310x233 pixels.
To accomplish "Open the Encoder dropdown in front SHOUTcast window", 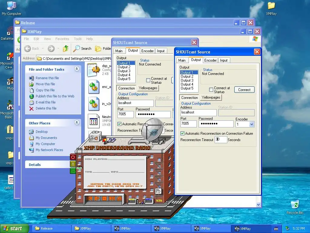I will [252, 124].
